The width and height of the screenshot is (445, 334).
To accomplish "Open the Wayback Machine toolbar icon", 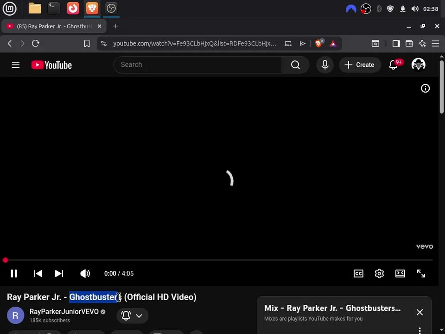I will (375, 44).
